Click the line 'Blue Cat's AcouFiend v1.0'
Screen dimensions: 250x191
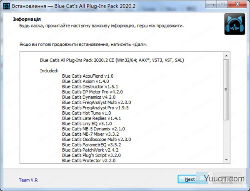87,76
